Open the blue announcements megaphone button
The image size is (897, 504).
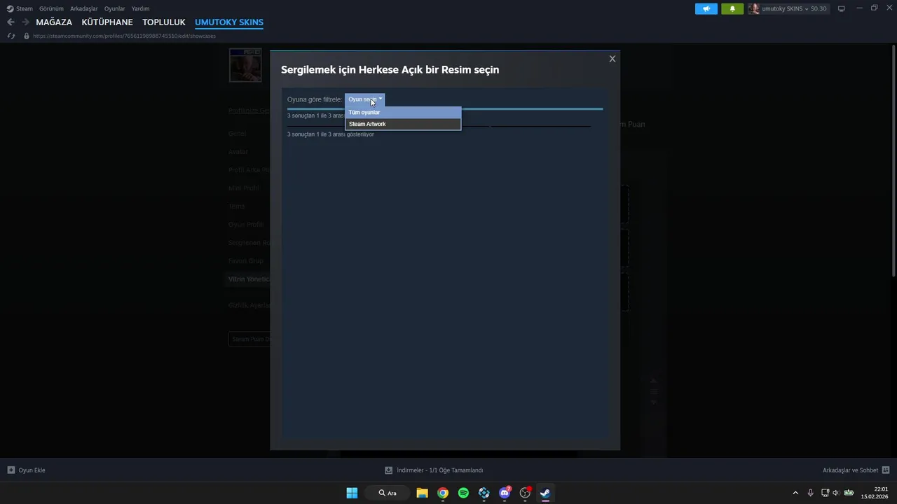coord(706,8)
